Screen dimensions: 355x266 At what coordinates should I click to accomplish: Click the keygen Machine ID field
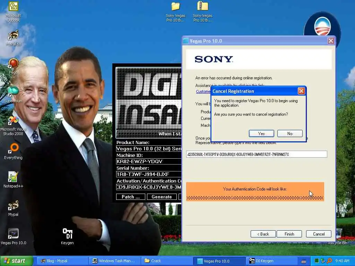(x=149, y=161)
